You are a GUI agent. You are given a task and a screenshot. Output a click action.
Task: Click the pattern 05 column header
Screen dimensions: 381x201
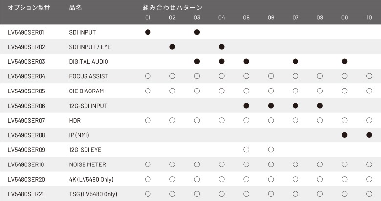coord(246,18)
